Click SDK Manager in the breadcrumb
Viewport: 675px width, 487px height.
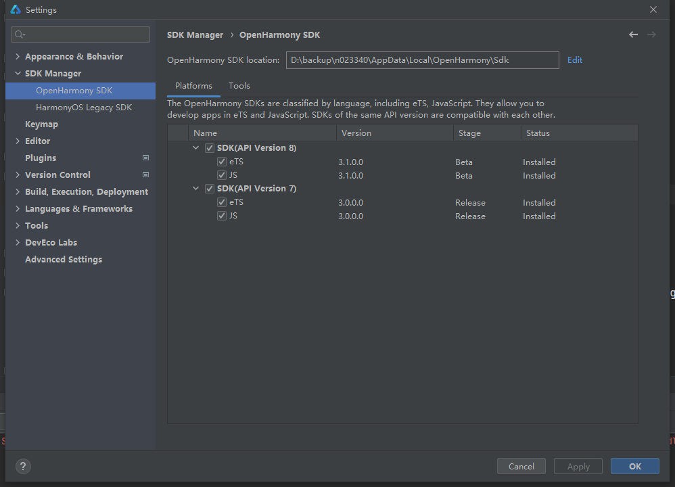coord(195,35)
